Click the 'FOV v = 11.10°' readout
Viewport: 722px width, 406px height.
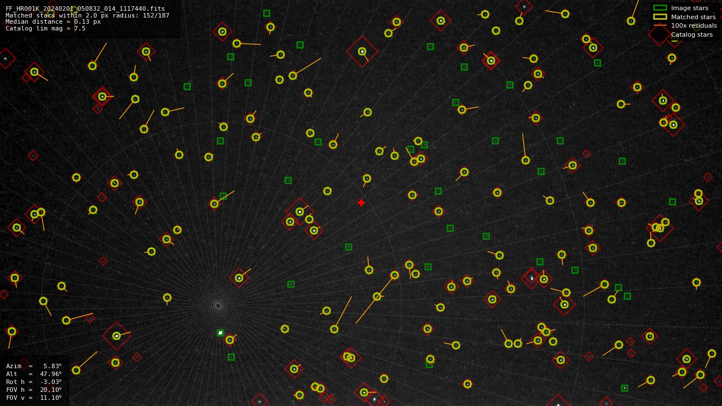(34, 398)
